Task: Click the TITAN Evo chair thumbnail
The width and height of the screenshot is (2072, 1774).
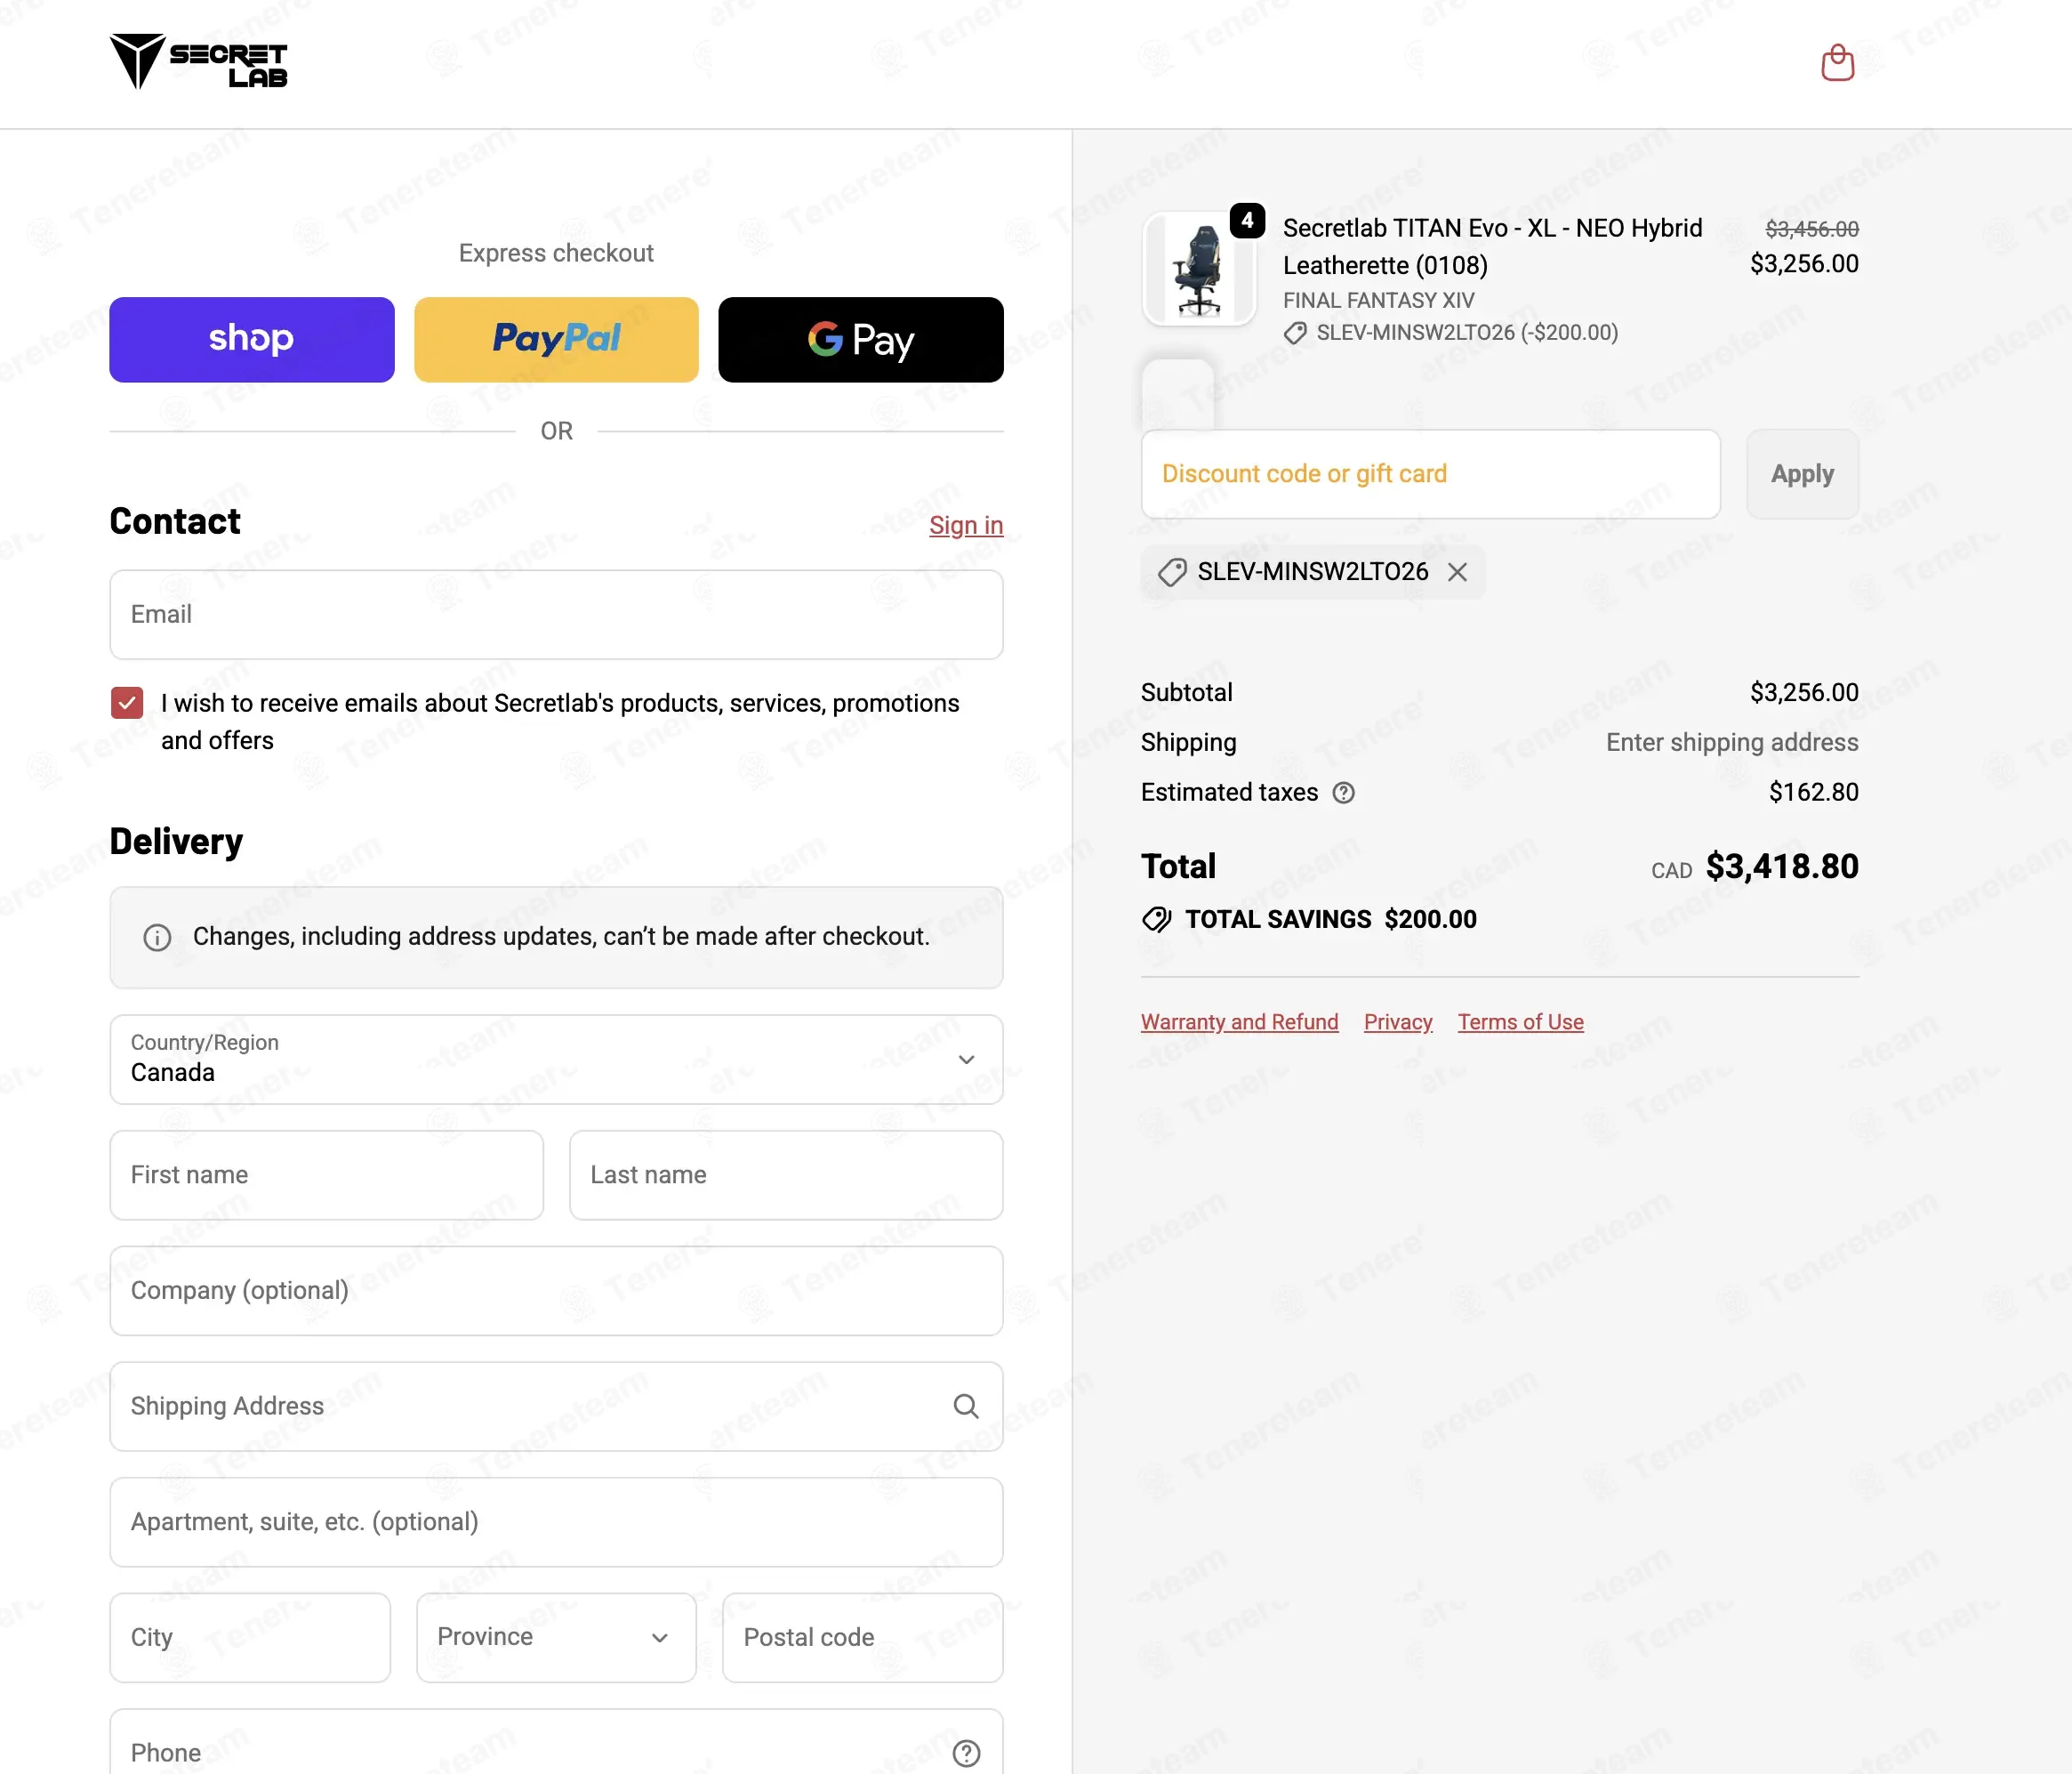Action: pos(1199,270)
